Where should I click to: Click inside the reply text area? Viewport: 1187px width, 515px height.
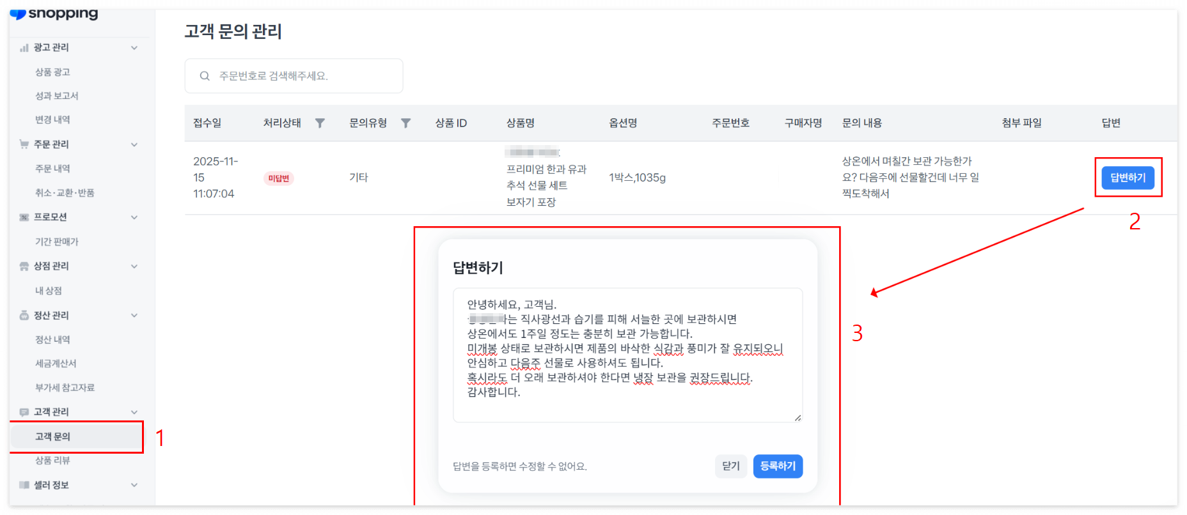pyautogui.click(x=627, y=355)
